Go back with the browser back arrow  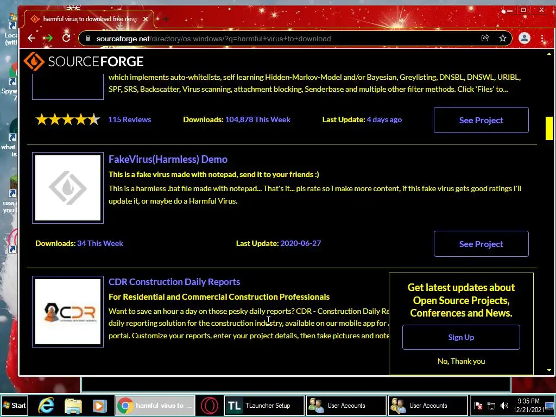[x=31, y=39]
